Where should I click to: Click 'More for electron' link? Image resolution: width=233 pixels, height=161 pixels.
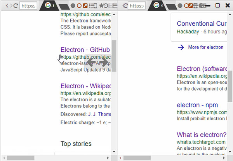click(x=206, y=47)
